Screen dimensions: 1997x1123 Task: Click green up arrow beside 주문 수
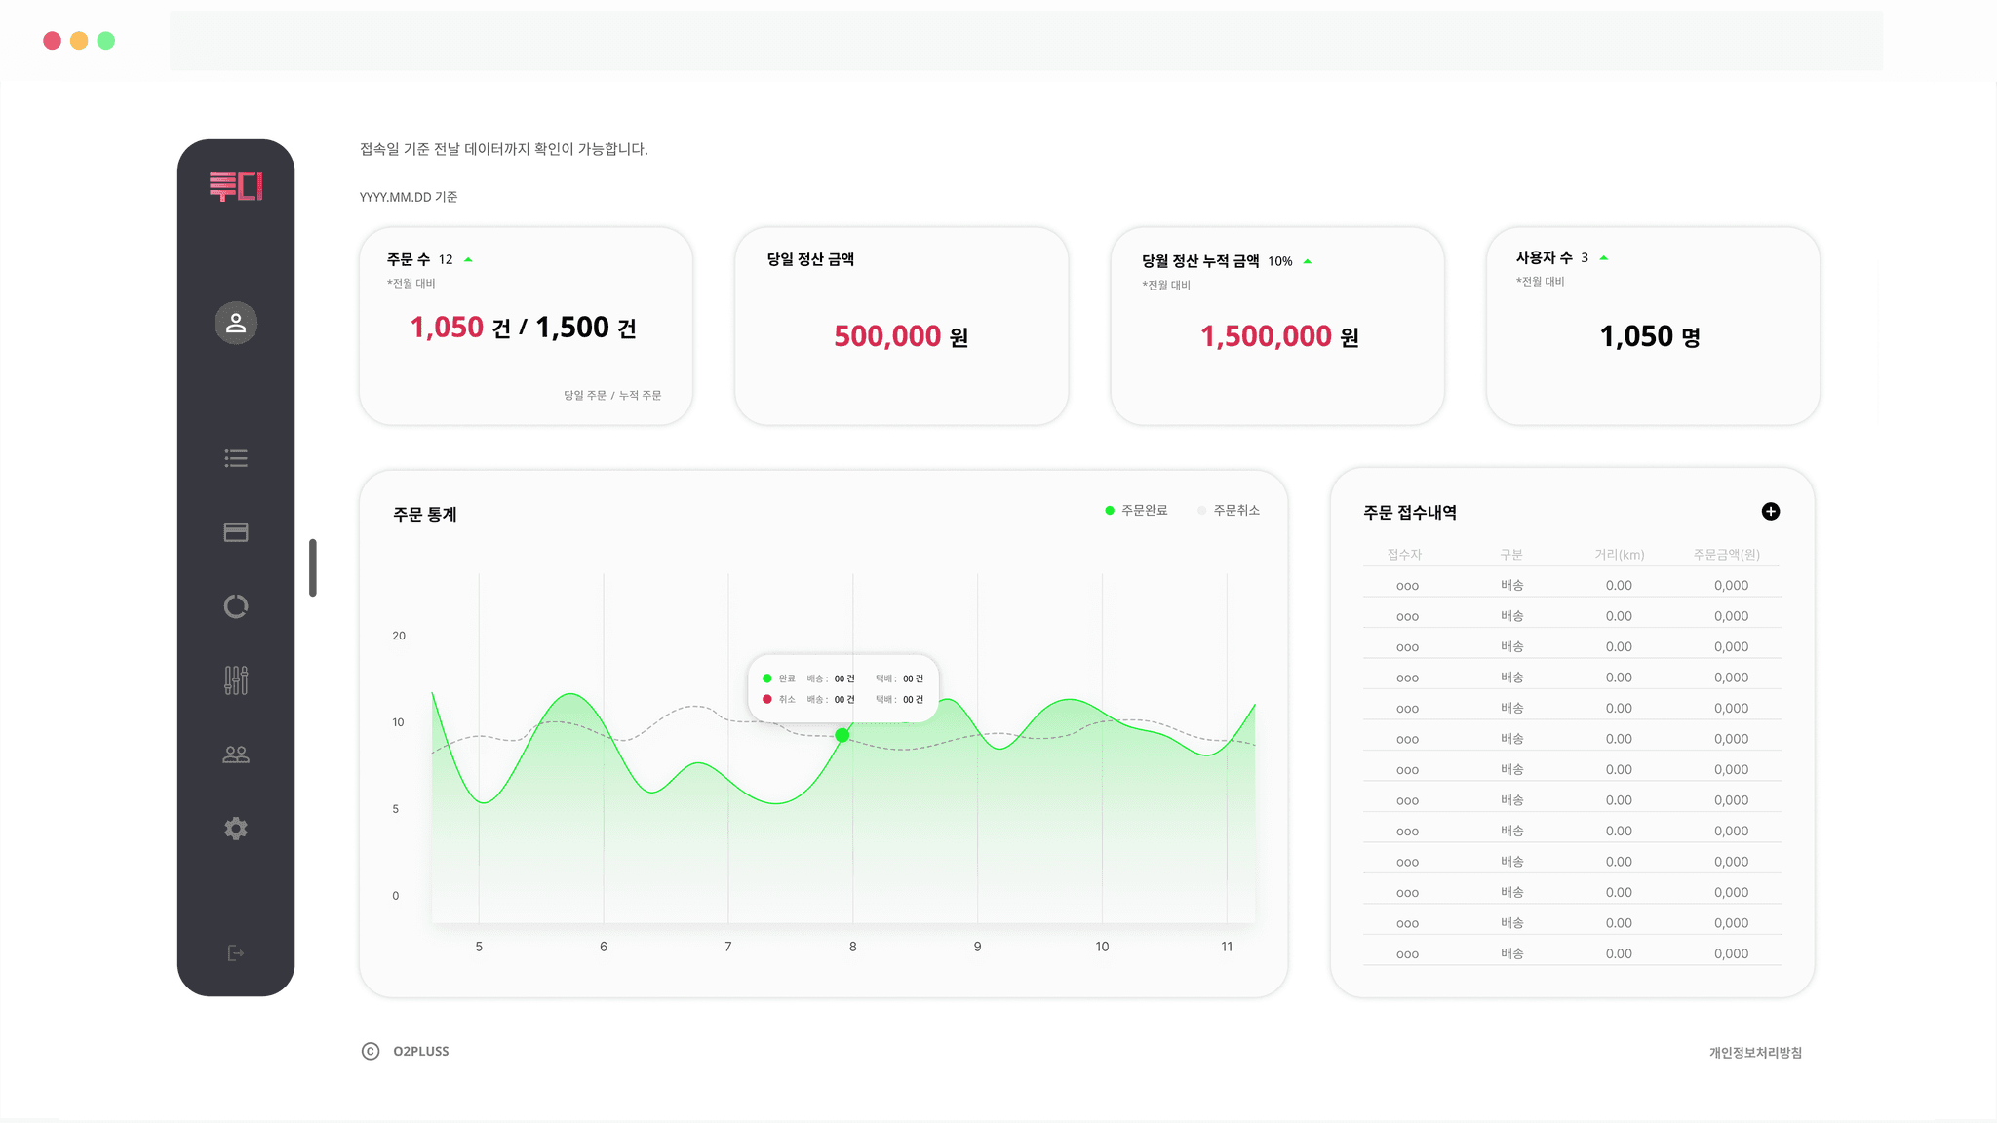point(469,259)
